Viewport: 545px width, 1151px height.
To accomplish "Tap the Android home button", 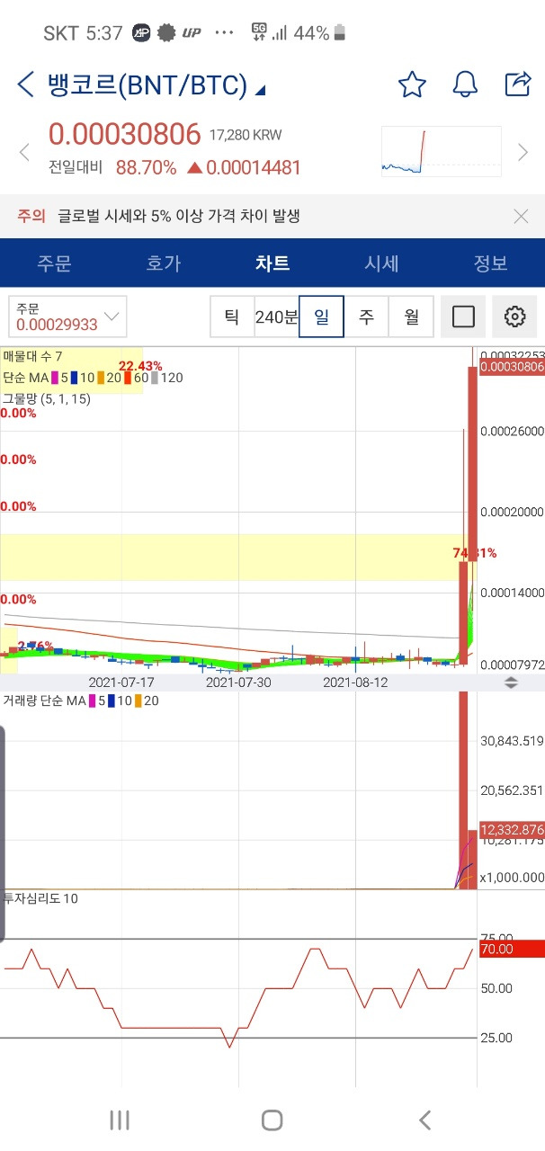I will (x=272, y=1120).
